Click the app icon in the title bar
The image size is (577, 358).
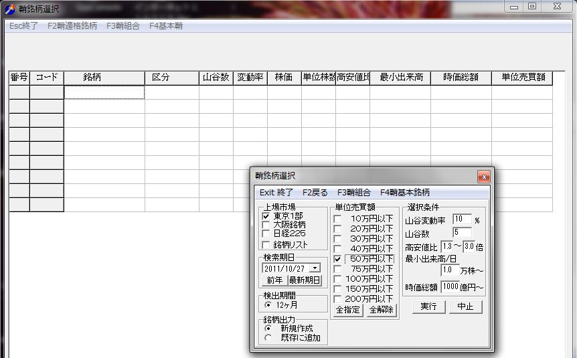pyautogui.click(x=10, y=9)
